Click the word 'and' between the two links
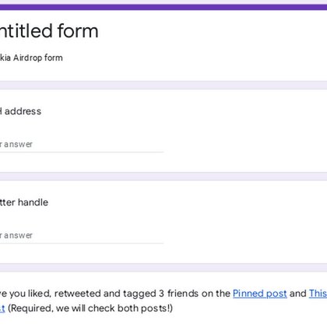This screenshot has width=327, height=327. coord(298,294)
